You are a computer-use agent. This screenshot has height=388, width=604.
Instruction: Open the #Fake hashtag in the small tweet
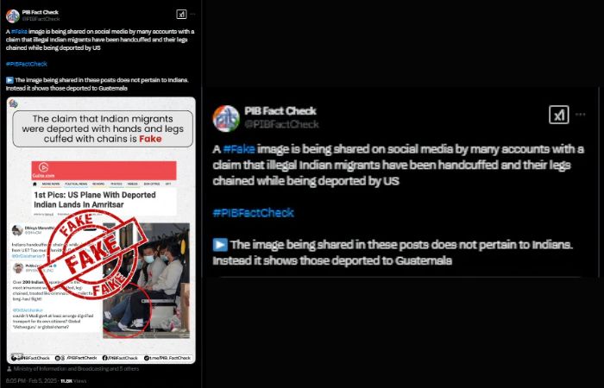pos(19,32)
